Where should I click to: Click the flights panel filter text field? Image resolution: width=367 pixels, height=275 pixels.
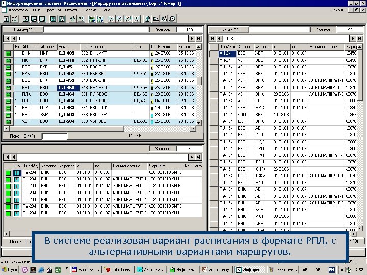96,30
